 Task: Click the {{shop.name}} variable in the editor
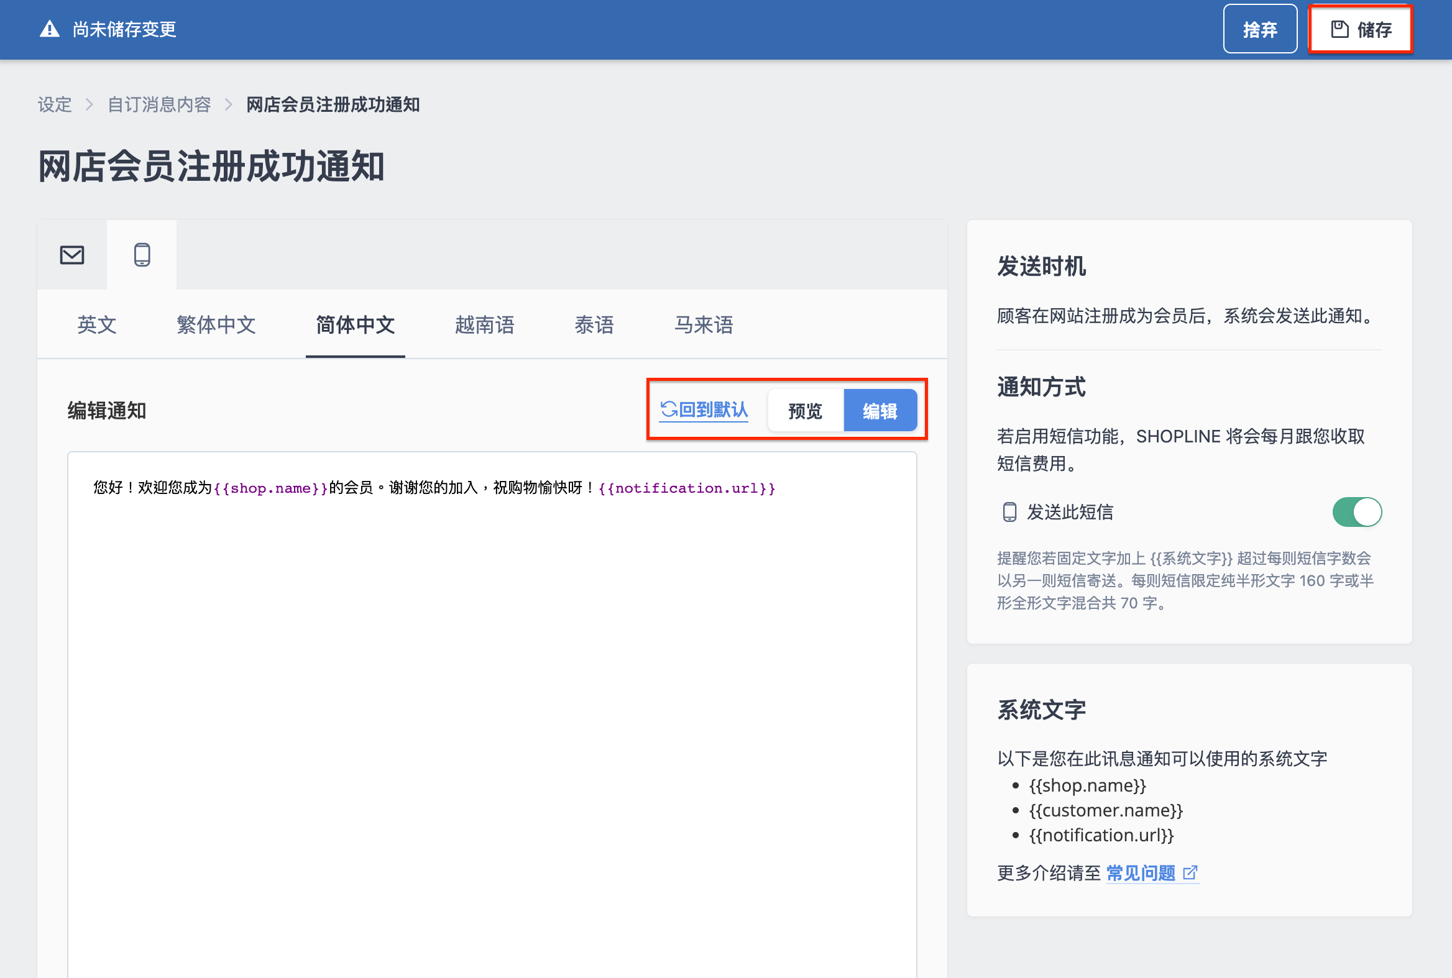[271, 488]
